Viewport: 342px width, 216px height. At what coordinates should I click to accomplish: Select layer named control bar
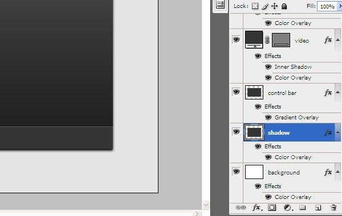tap(282, 93)
